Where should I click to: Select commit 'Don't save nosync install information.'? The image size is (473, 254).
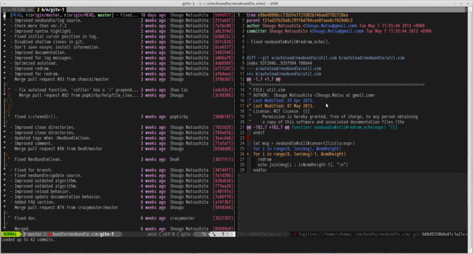(118, 47)
